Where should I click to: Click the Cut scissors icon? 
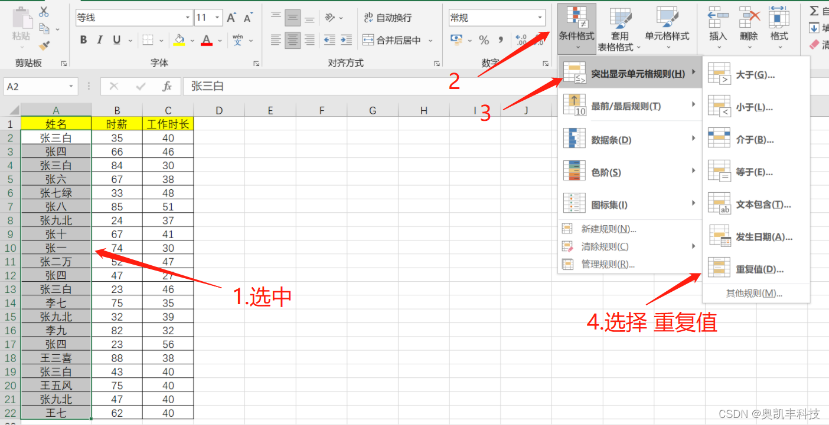[x=44, y=12]
